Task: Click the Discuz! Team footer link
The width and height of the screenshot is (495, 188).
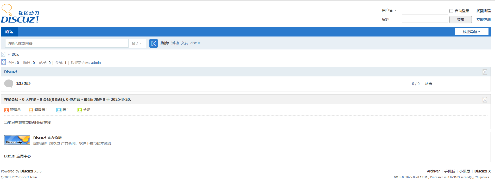Action: tap(29, 177)
